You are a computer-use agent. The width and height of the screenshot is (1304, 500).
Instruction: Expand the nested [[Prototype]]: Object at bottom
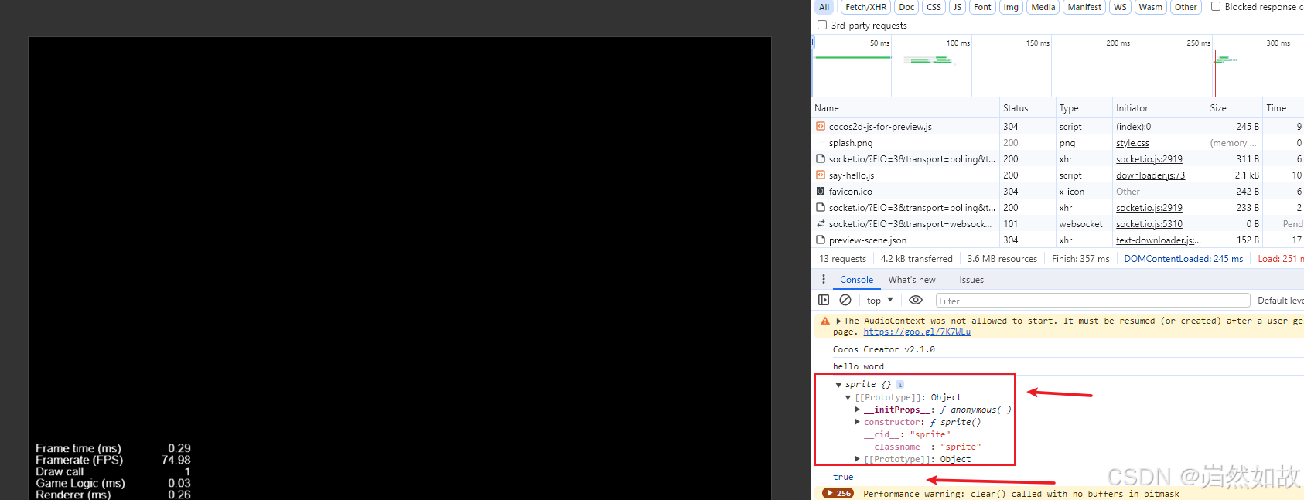(857, 459)
